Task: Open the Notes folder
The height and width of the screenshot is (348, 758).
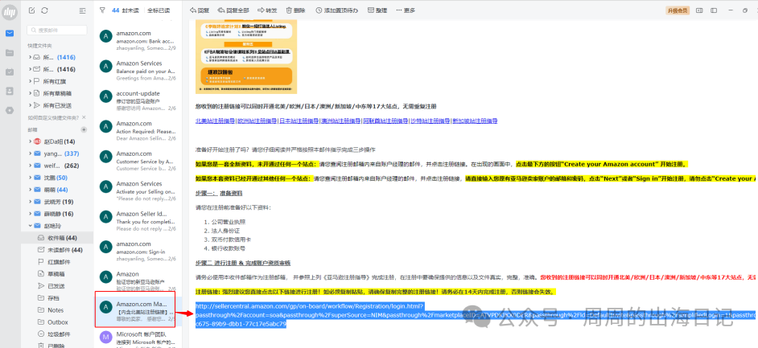Action: coord(57,310)
